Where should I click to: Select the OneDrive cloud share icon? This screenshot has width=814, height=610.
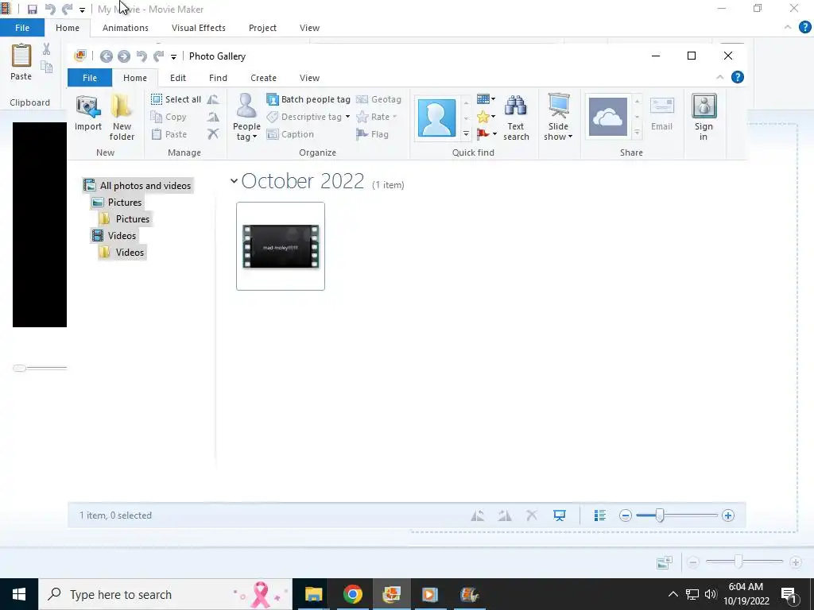point(608,118)
